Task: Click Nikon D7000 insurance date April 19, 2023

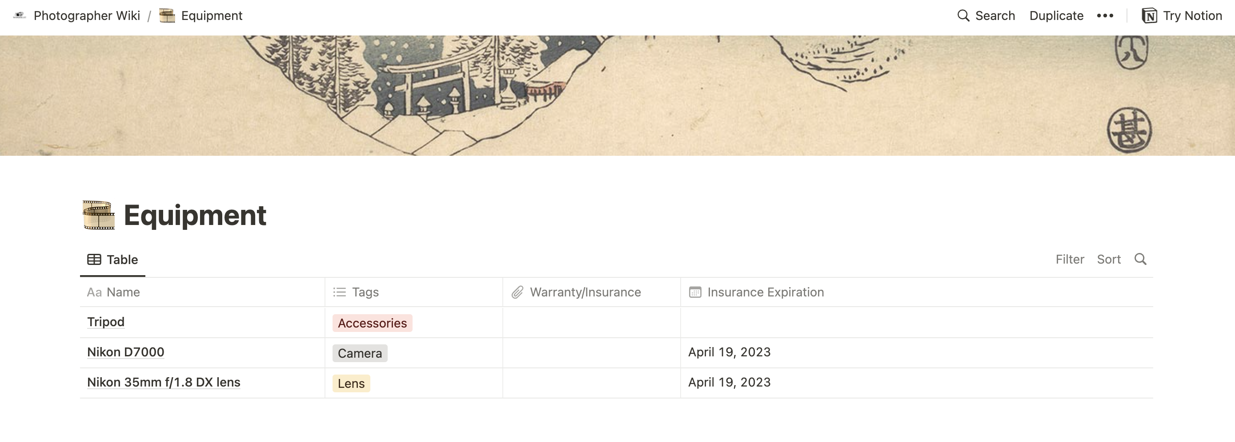Action: (729, 352)
